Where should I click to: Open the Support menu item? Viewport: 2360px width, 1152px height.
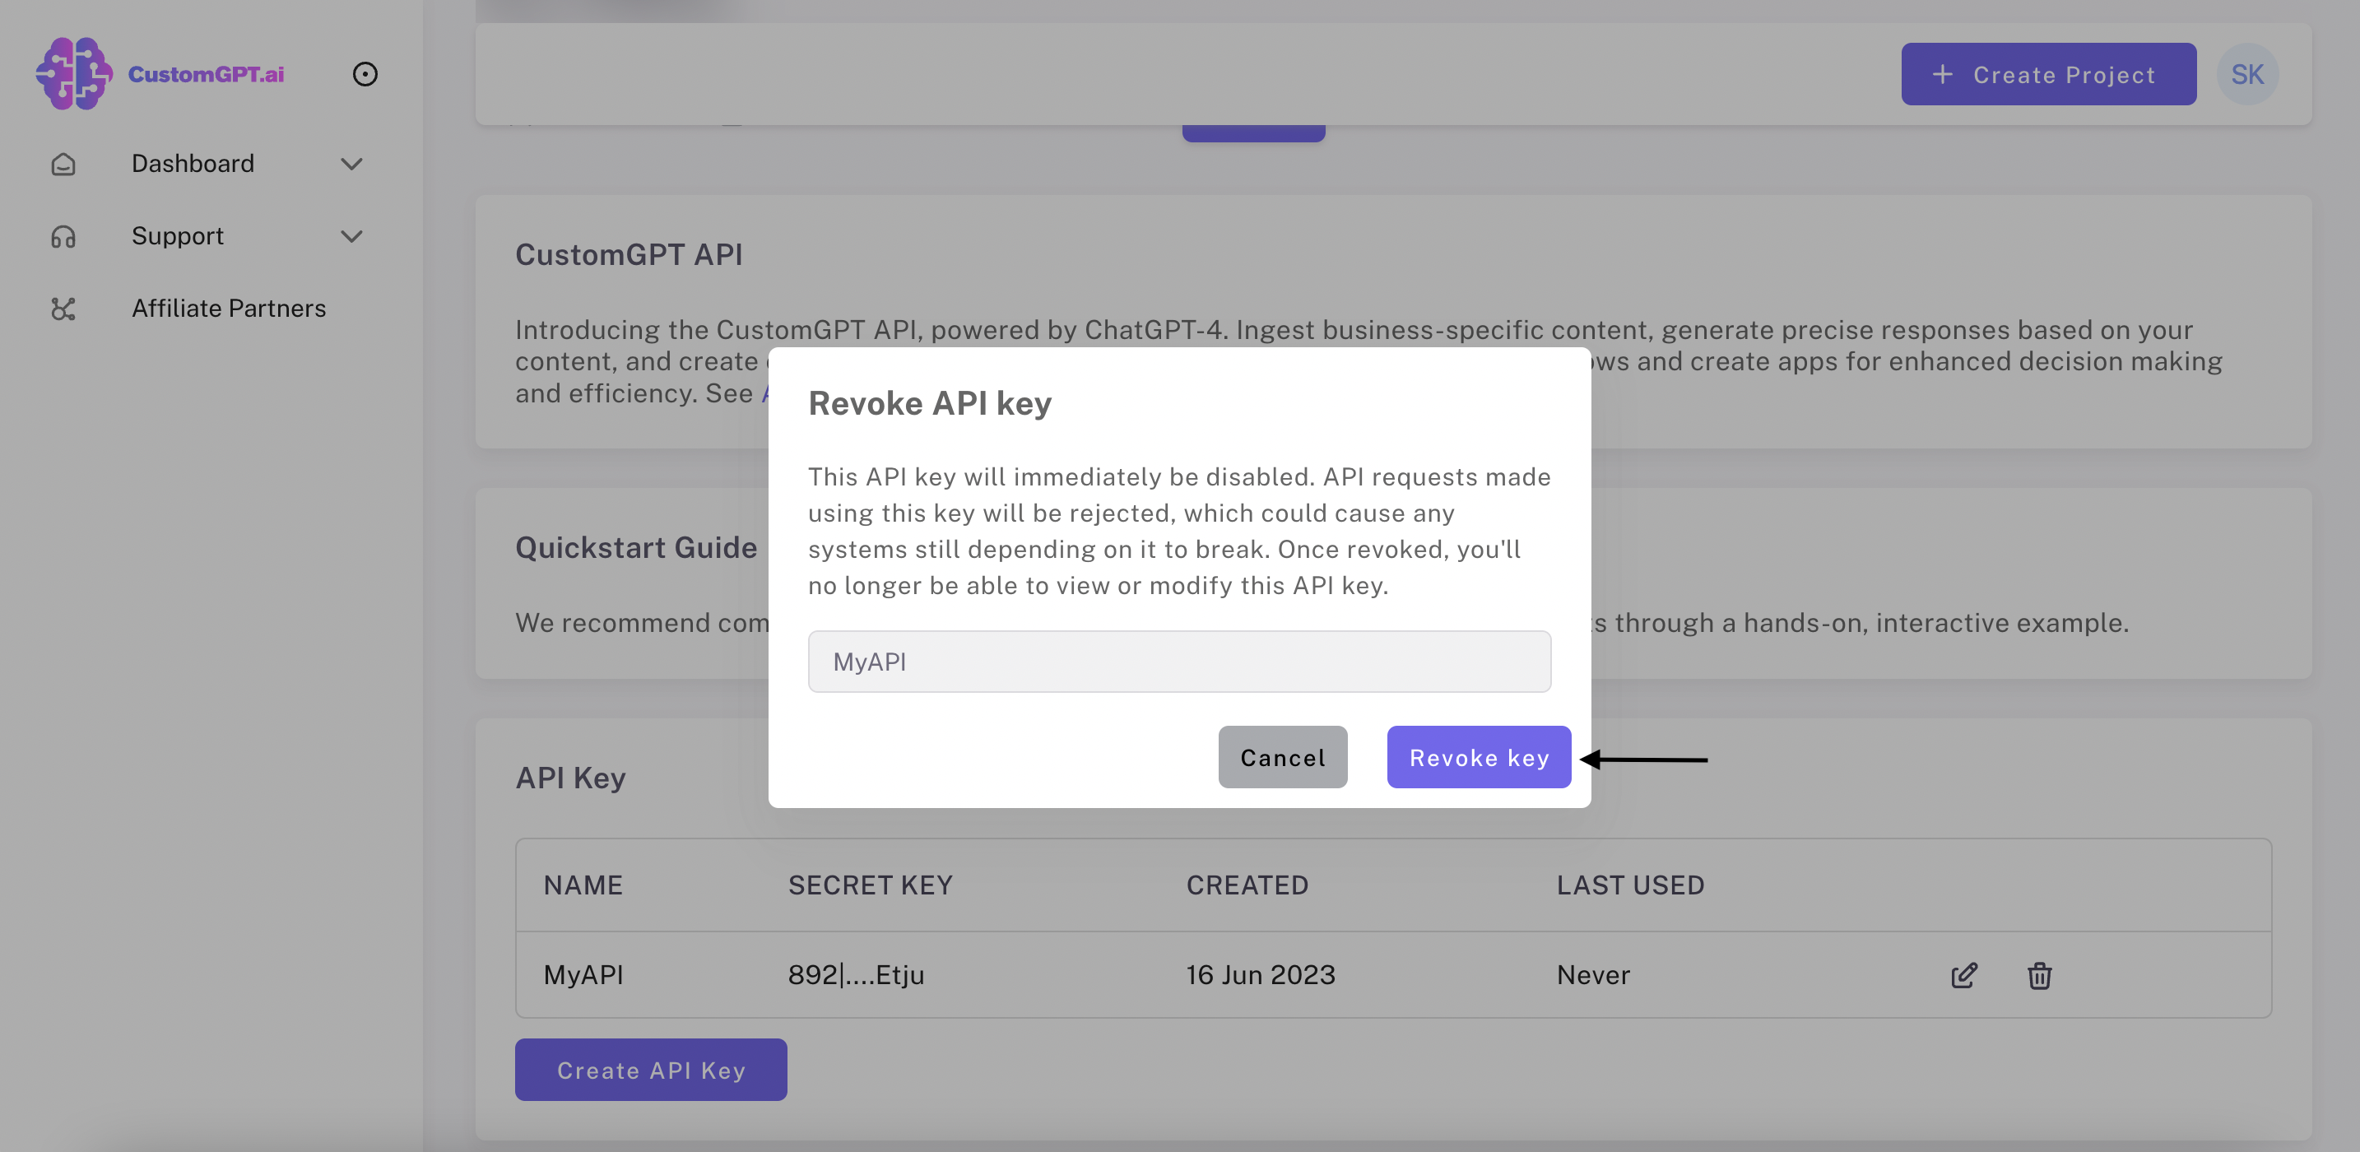click(x=178, y=236)
